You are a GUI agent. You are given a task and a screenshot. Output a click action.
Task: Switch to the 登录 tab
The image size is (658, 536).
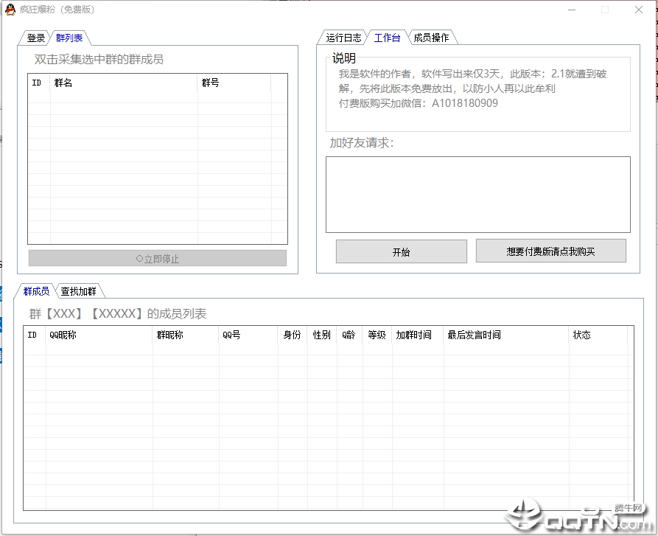(35, 38)
